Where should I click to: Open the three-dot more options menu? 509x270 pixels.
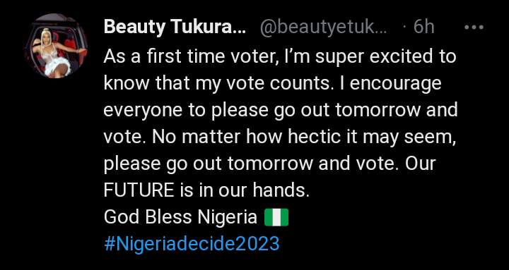(474, 27)
